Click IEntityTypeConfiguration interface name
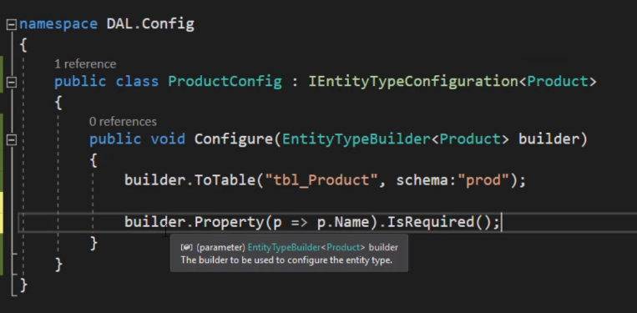637x313 pixels. coord(413,82)
